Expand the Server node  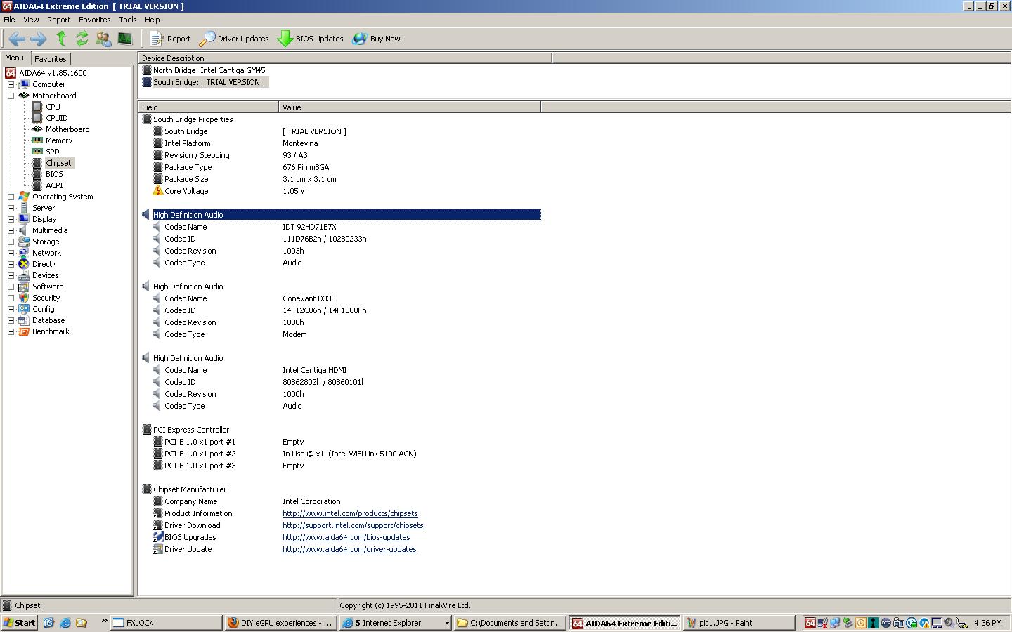pyautogui.click(x=11, y=208)
